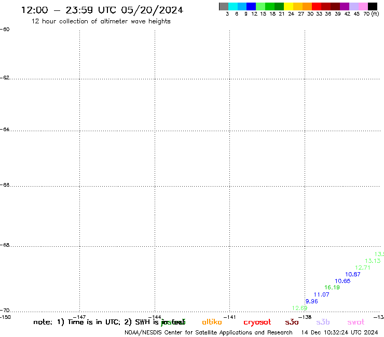Click the -60 latitude axis label
The width and height of the screenshot is (384, 337).
click(5, 30)
